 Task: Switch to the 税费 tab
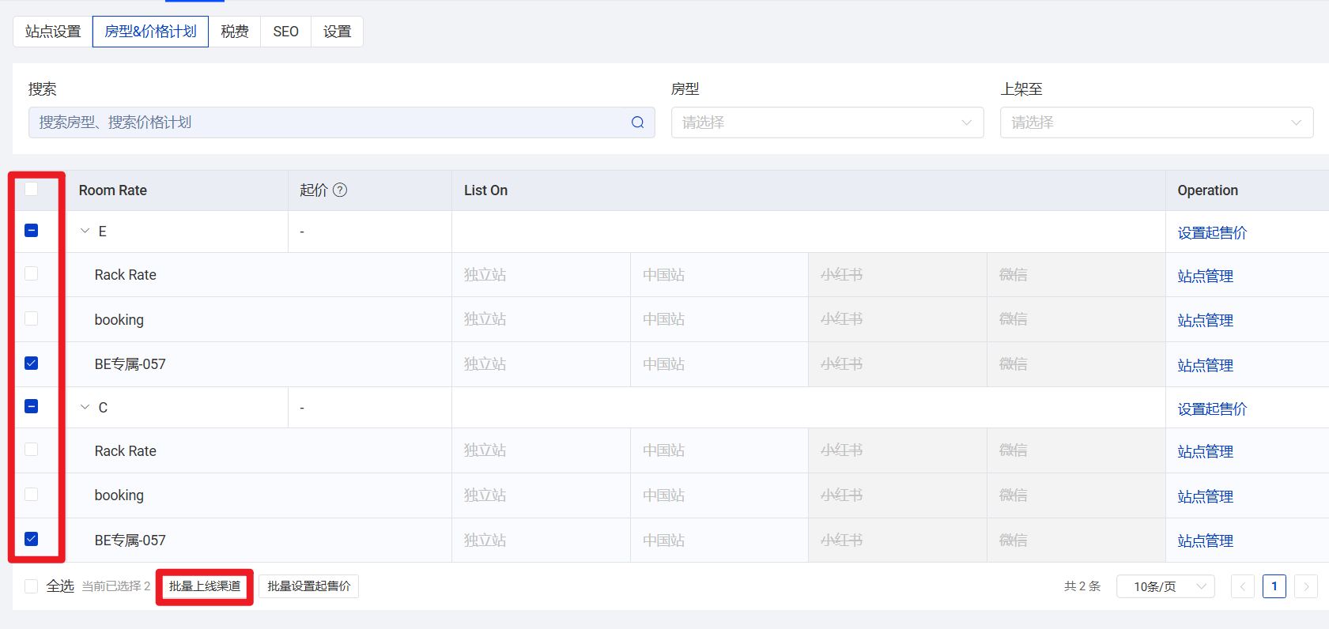coord(235,32)
